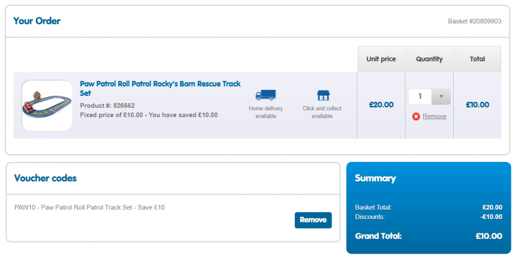Click the Summary heading
The width and height of the screenshot is (515, 262).
(x=375, y=178)
